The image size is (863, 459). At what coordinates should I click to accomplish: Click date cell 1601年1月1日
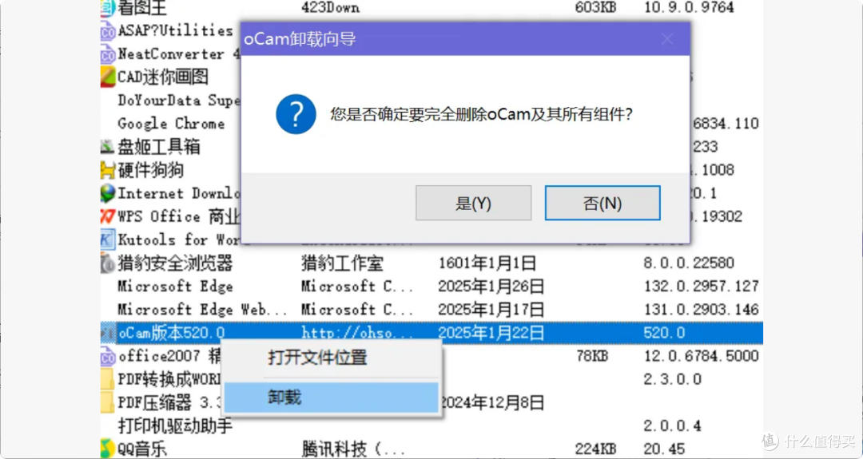(x=487, y=263)
